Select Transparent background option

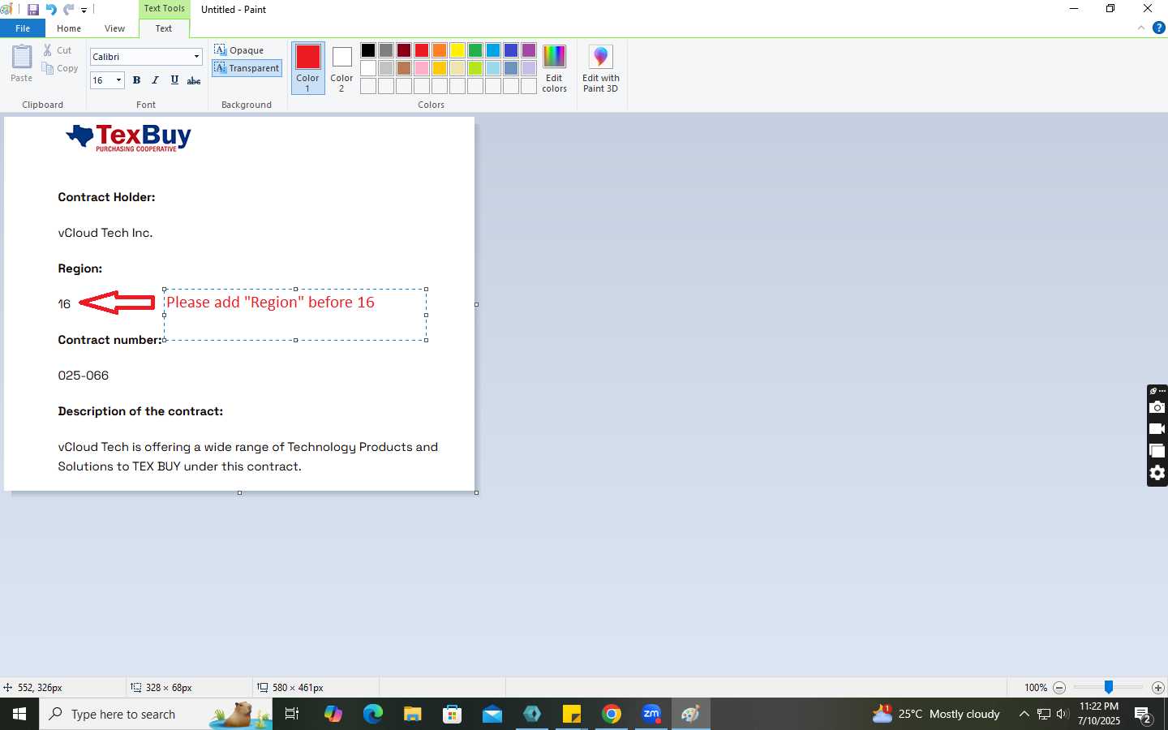coord(247,68)
